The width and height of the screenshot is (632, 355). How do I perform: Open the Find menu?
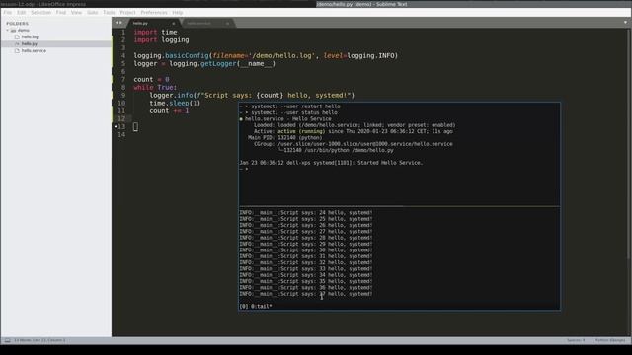tap(61, 13)
